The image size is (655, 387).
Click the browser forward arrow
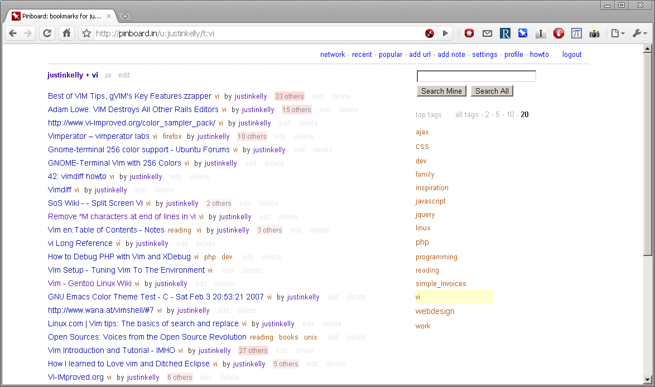pyautogui.click(x=28, y=33)
